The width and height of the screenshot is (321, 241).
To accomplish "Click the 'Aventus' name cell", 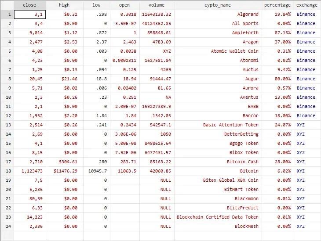I will click(218, 97).
